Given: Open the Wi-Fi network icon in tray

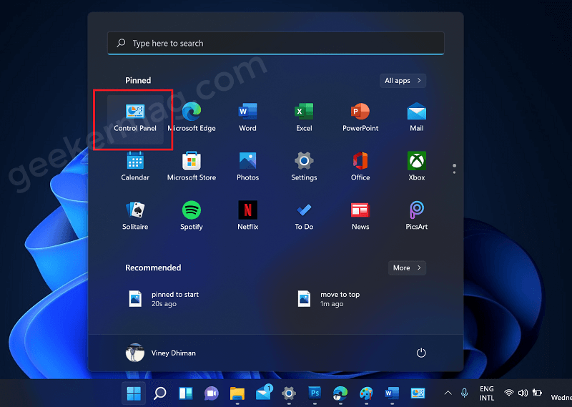Looking at the screenshot, I should [x=509, y=393].
